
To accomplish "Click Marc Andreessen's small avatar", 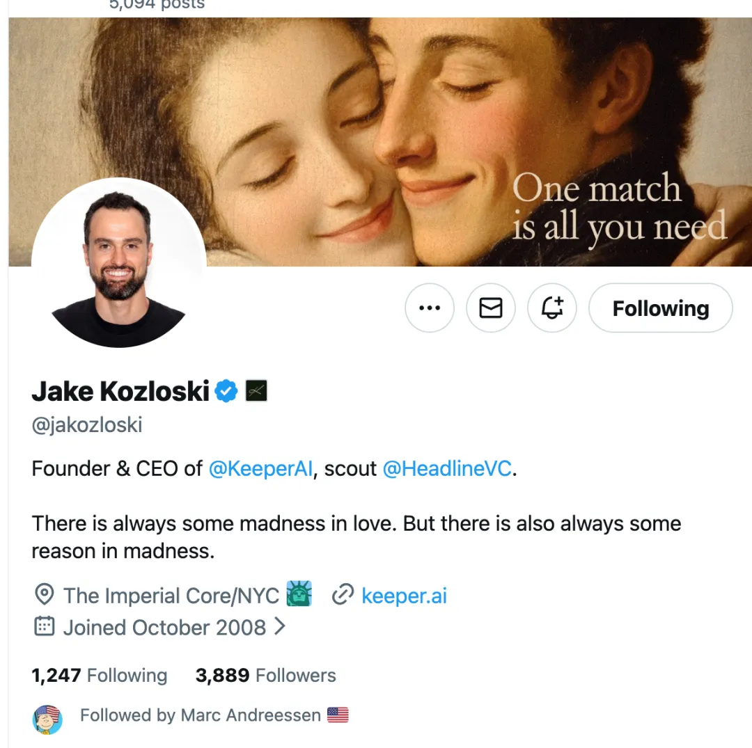I will 47,719.
